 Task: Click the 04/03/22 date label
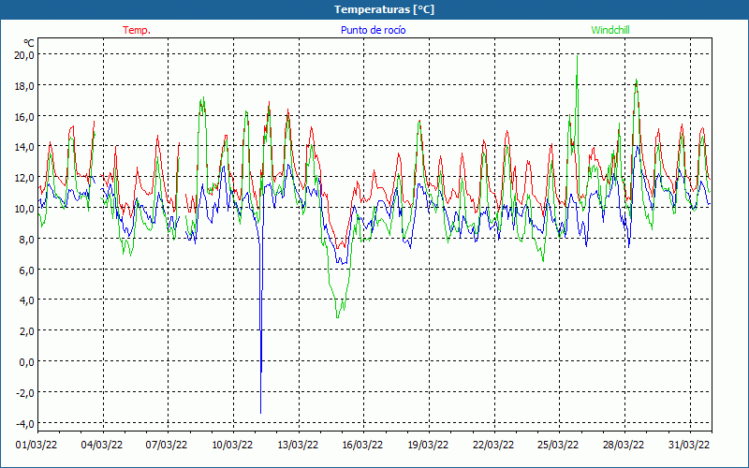102,446
